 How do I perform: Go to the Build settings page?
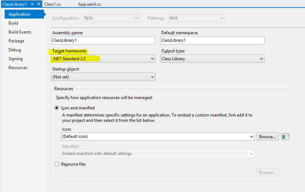[x=13, y=23]
